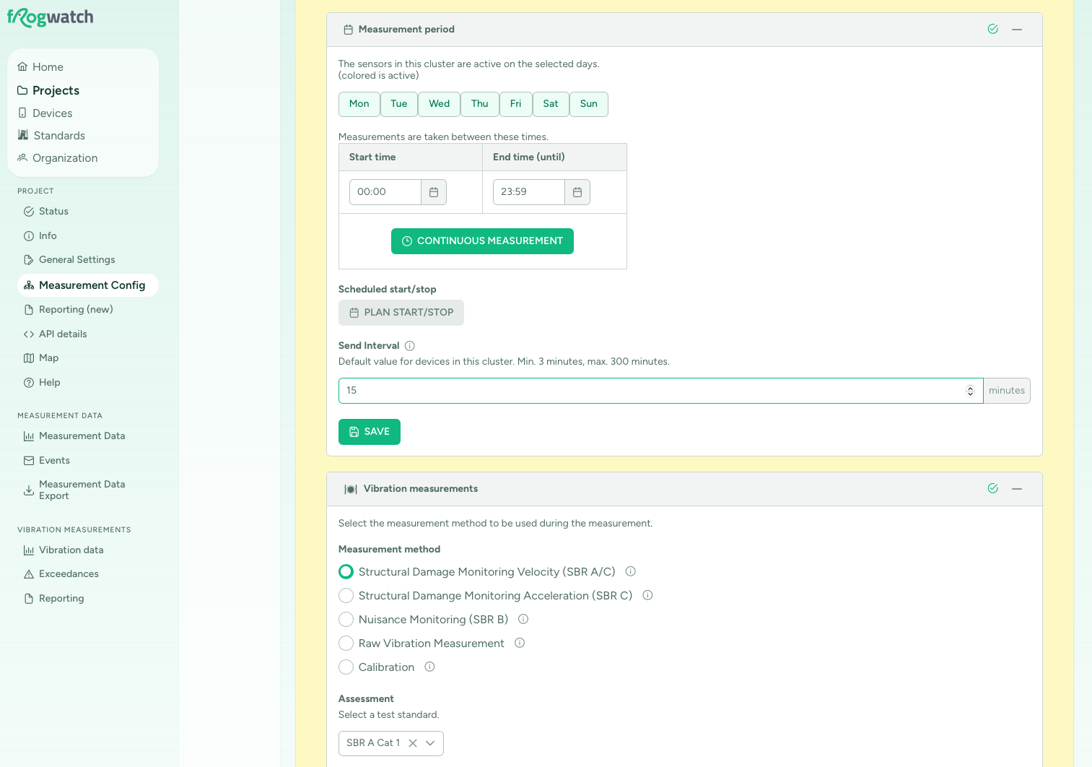Select Structural Damage Monitoring Velocity radio
Viewport: 1092px width, 767px height.
coord(346,572)
